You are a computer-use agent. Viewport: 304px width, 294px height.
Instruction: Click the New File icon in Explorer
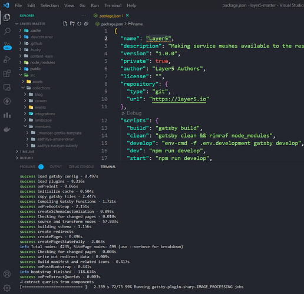pyautogui.click(x=65, y=24)
